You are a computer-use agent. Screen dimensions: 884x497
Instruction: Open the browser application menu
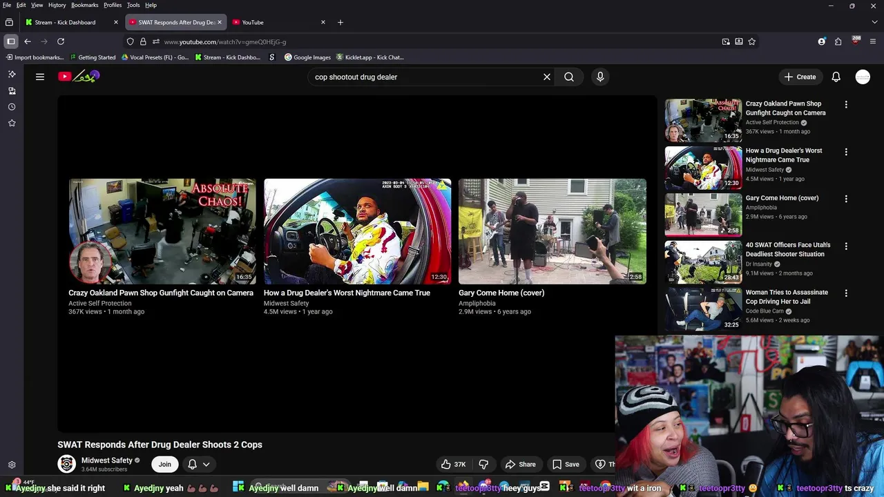tap(873, 41)
